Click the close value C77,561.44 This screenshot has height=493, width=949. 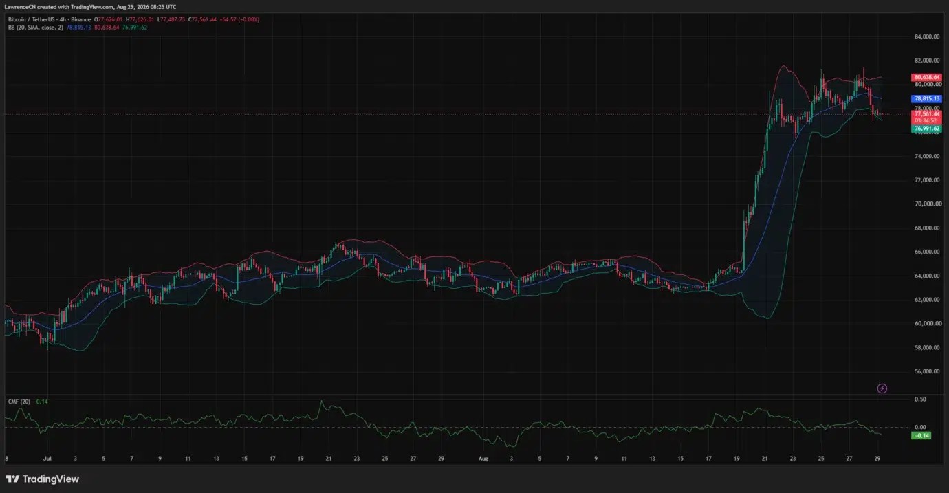[202, 19]
